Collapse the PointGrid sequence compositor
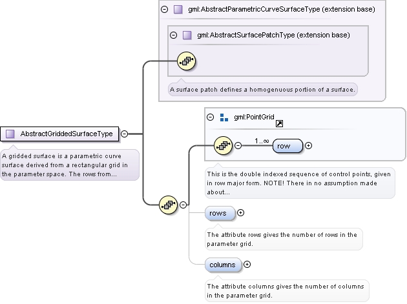This screenshot has height=304, width=407. click(x=238, y=145)
